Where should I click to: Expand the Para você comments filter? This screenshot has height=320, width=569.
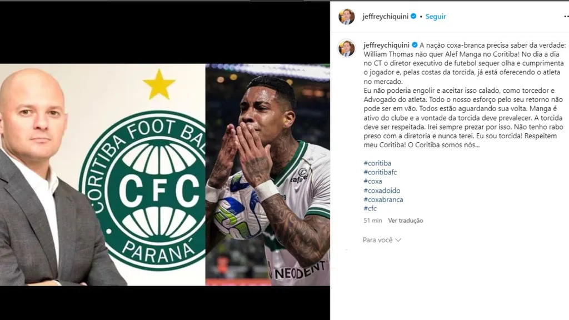(x=382, y=240)
